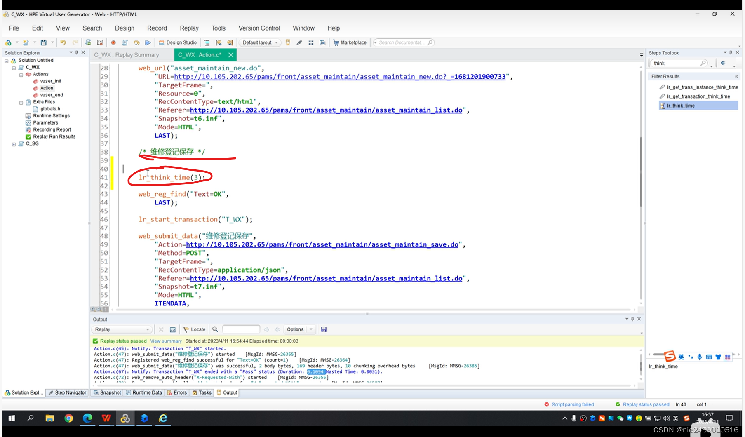This screenshot has height=437, width=745.
Task: Select vuser_end action
Action: point(52,95)
